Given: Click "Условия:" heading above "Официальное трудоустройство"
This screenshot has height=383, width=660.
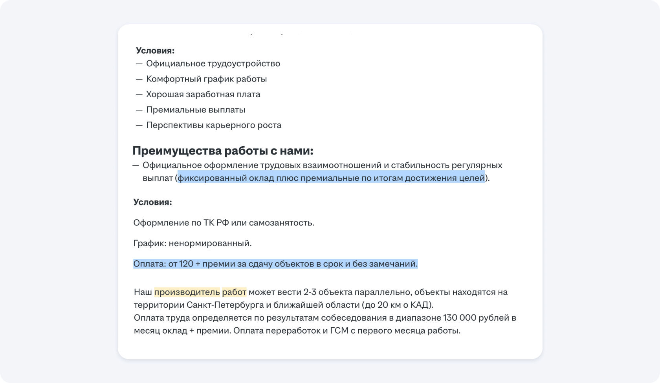Looking at the screenshot, I should coord(155,51).
